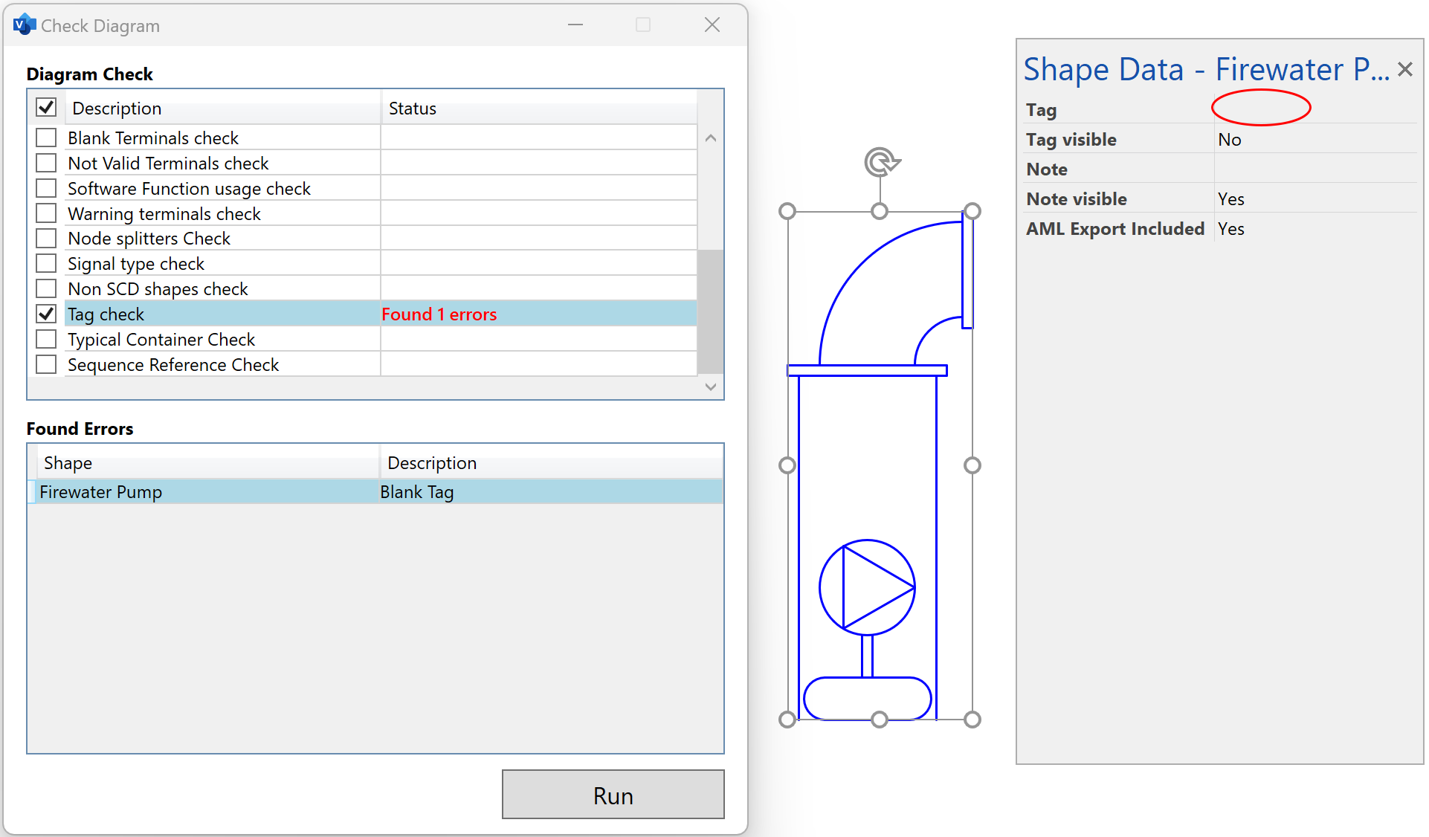Select the Tag check row label
This screenshot has height=837, width=1429.
point(106,314)
